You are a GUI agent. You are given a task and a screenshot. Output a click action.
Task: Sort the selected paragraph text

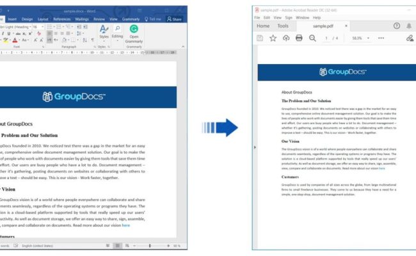coord(84,40)
